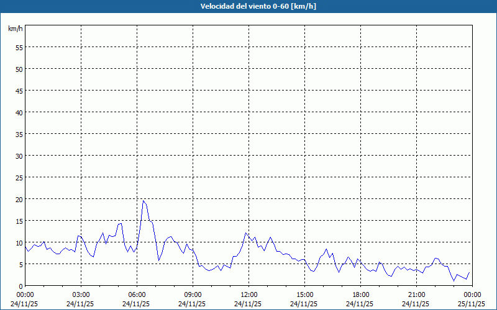497x310 pixels.
Task: Select the 25/11/25 date label at the axis end
Action: [x=472, y=304]
